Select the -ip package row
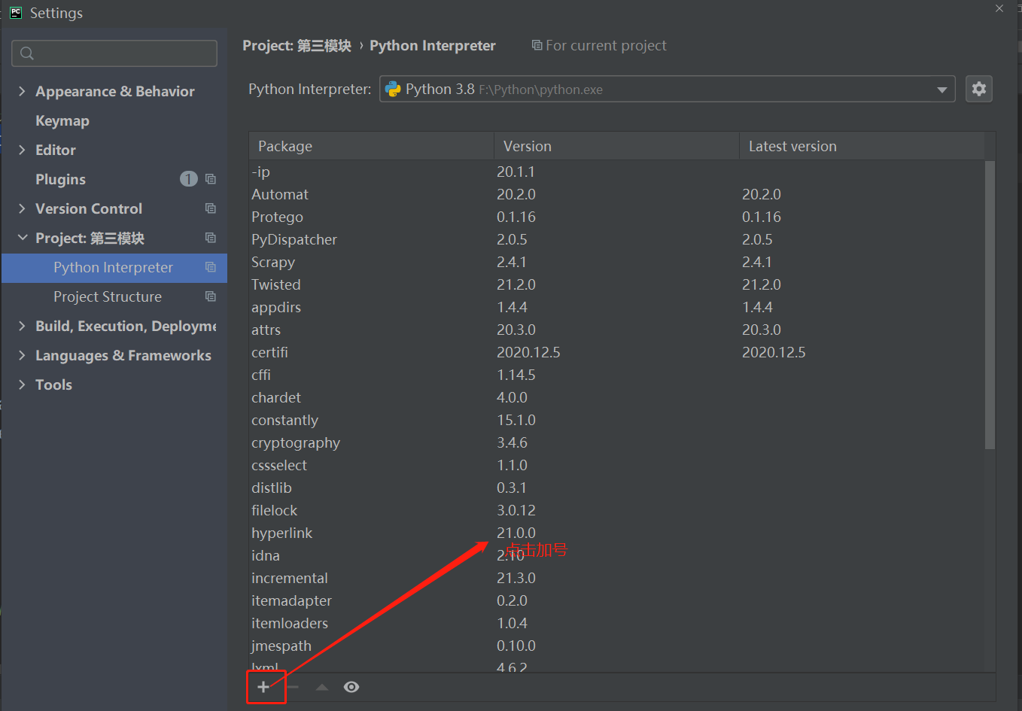 pyautogui.click(x=616, y=172)
